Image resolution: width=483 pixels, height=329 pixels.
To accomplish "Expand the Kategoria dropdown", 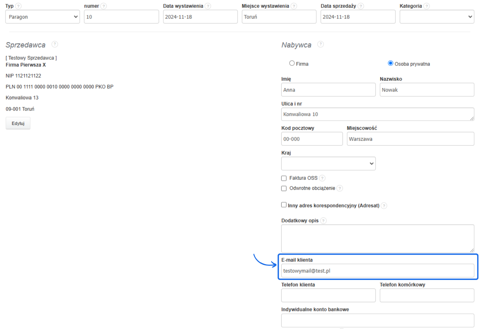I will [437, 17].
